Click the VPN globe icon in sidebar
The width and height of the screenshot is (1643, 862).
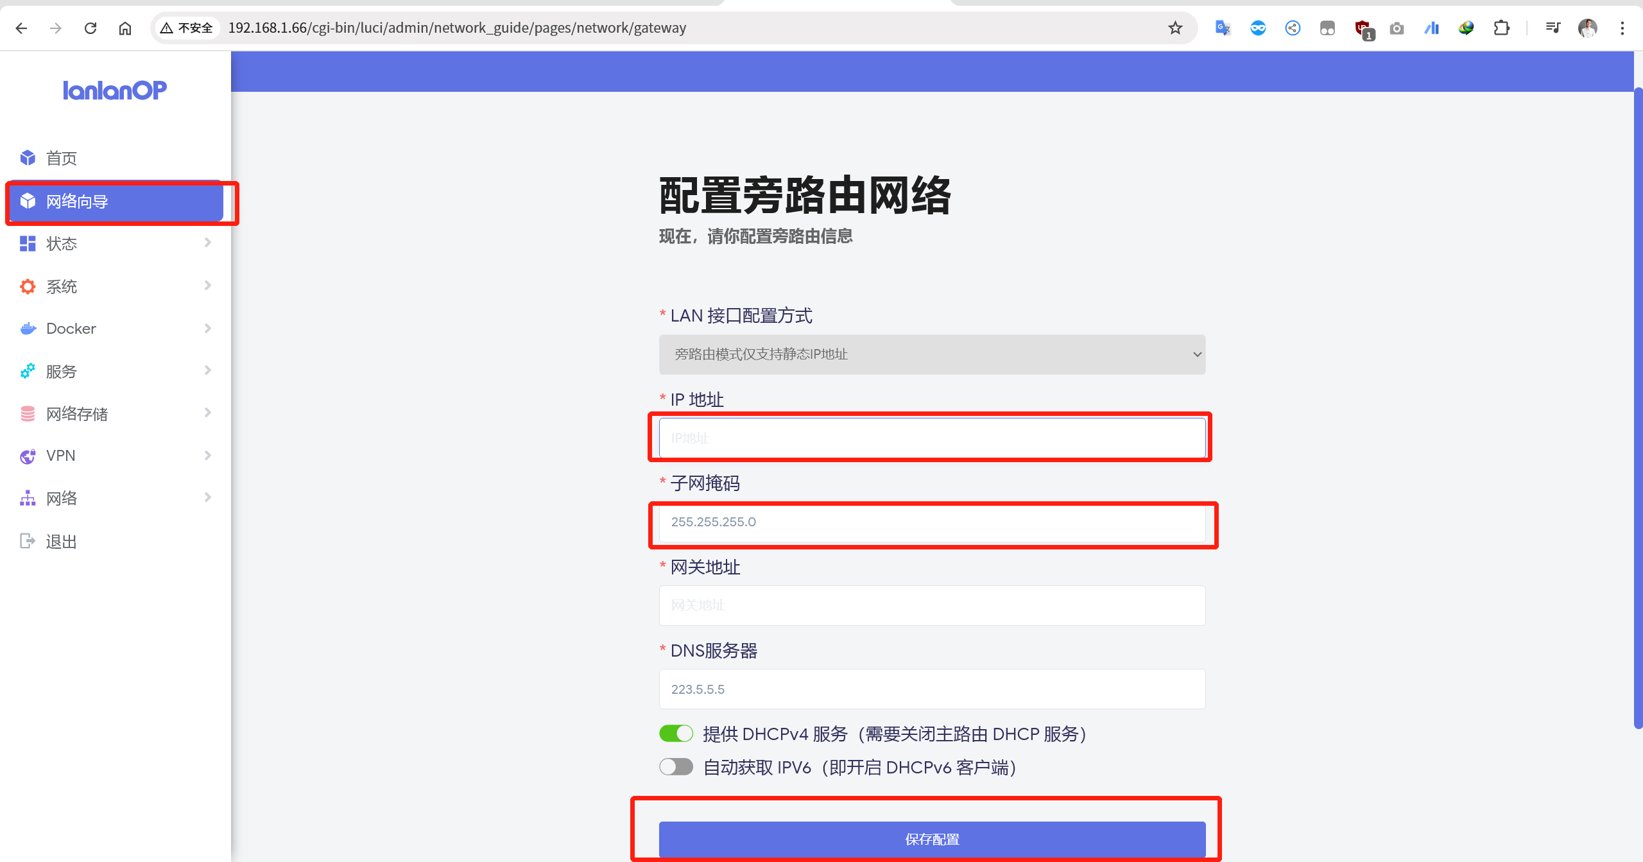(x=28, y=456)
